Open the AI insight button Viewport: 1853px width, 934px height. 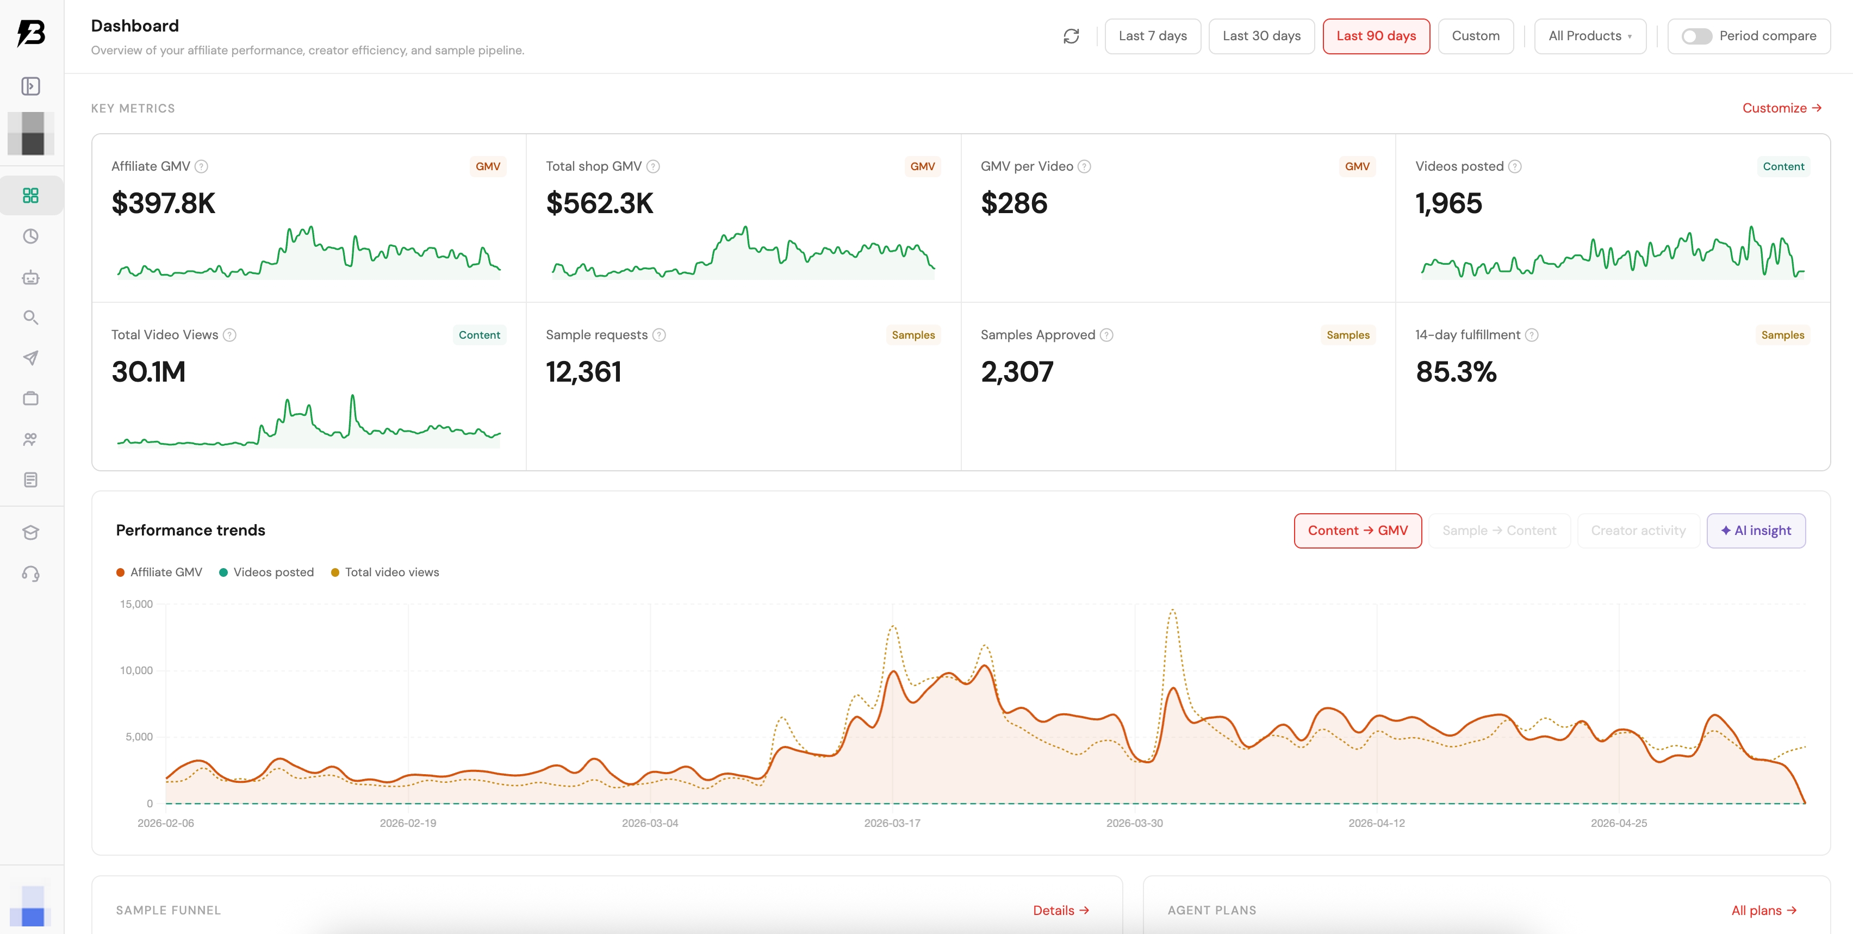[x=1756, y=531]
